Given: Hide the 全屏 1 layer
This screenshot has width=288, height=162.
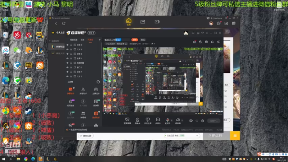Looking at the screenshot, I should pyautogui.click(x=67, y=58).
